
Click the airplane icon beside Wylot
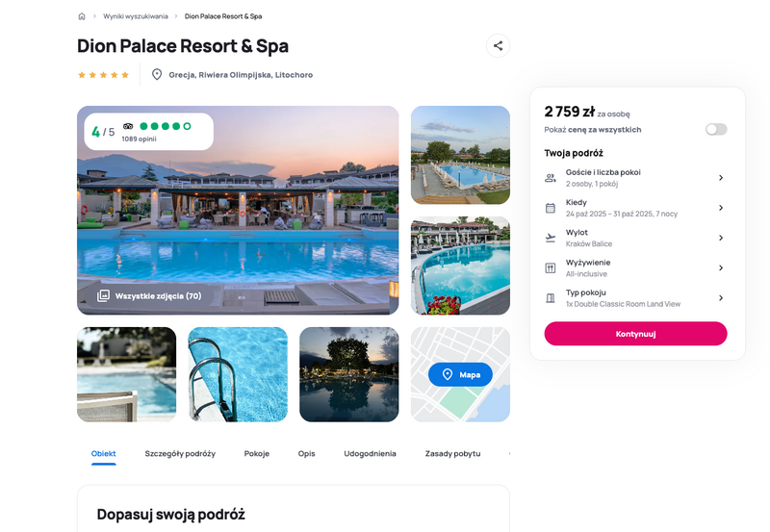(x=551, y=238)
